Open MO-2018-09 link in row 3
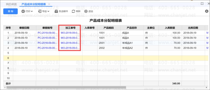The width and height of the screenshot is (210, 90). [70, 43]
